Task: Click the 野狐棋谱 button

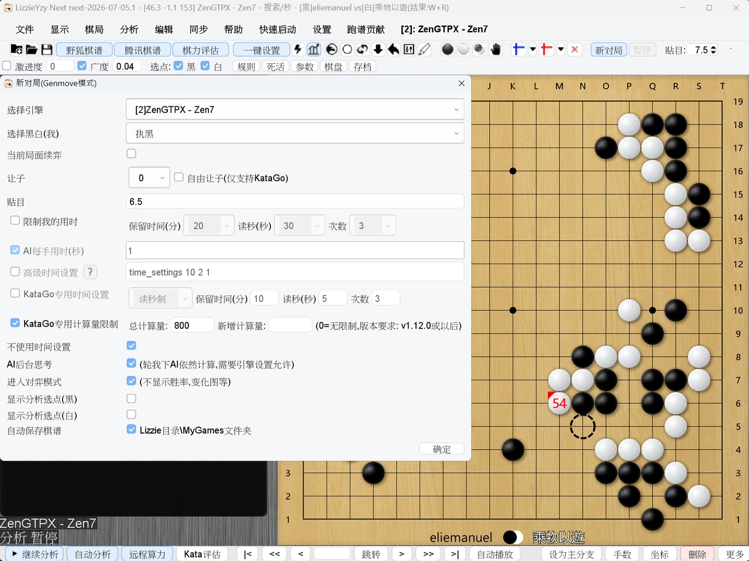Action: tap(84, 50)
